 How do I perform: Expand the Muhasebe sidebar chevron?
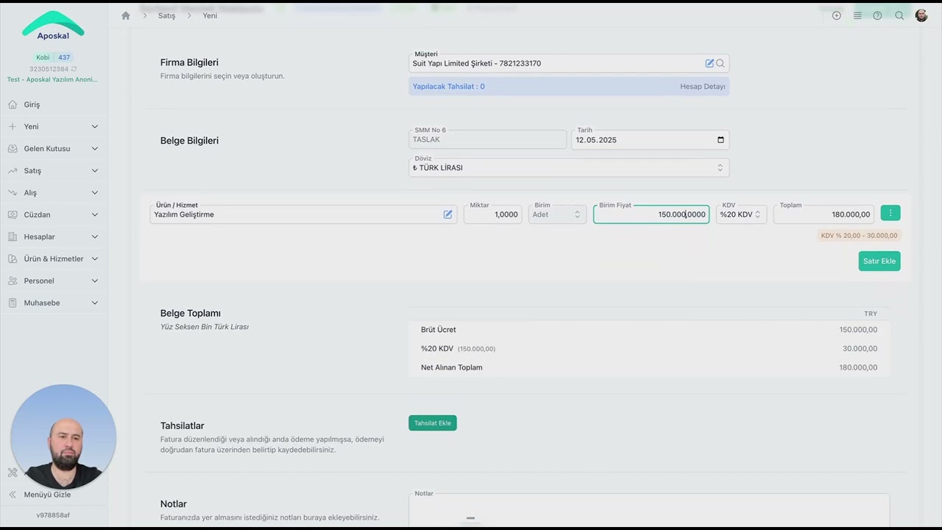(x=95, y=303)
